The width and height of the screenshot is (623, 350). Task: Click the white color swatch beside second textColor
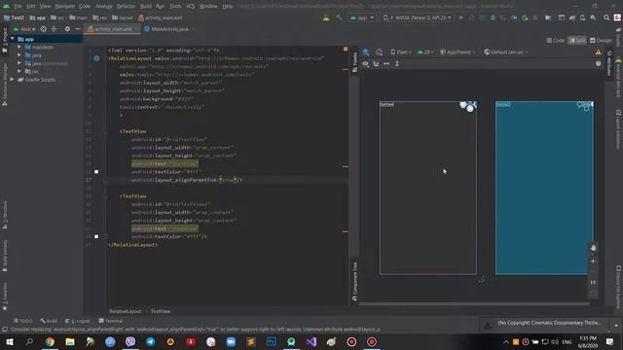tap(96, 236)
